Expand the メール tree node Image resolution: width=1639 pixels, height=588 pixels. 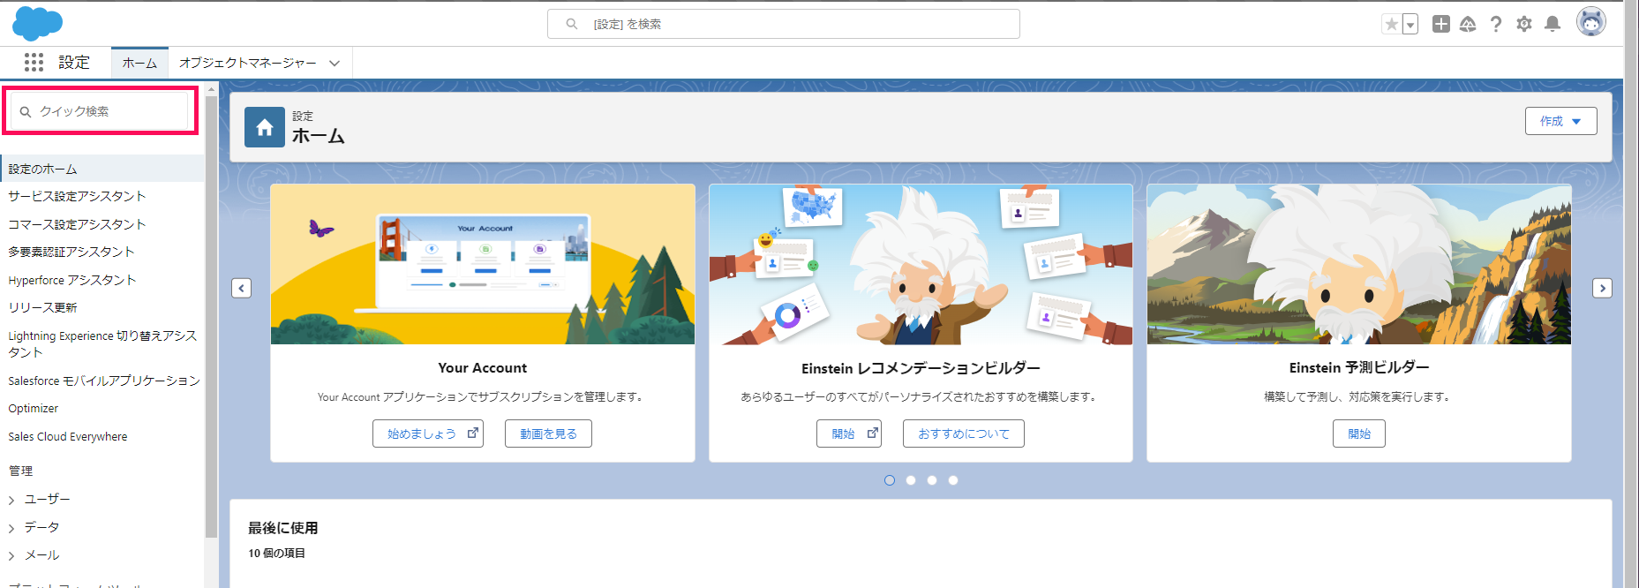[x=11, y=555]
